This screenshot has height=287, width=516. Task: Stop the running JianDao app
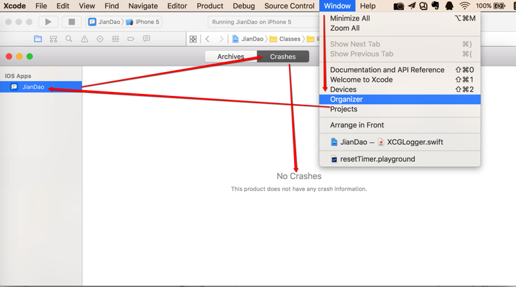72,22
